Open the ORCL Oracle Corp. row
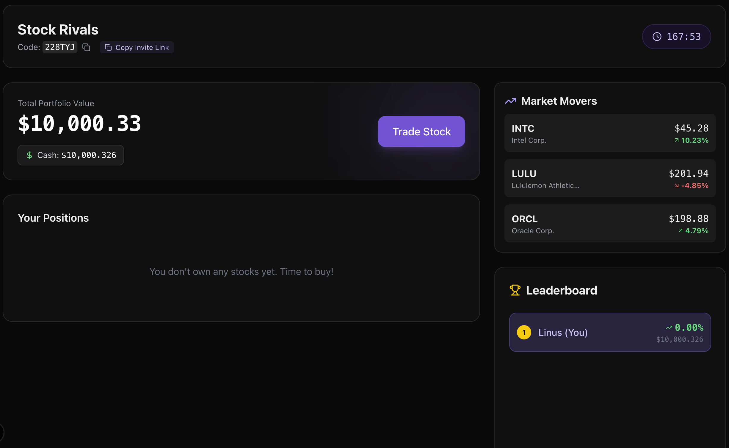Viewport: 729px width, 448px height. (610, 224)
